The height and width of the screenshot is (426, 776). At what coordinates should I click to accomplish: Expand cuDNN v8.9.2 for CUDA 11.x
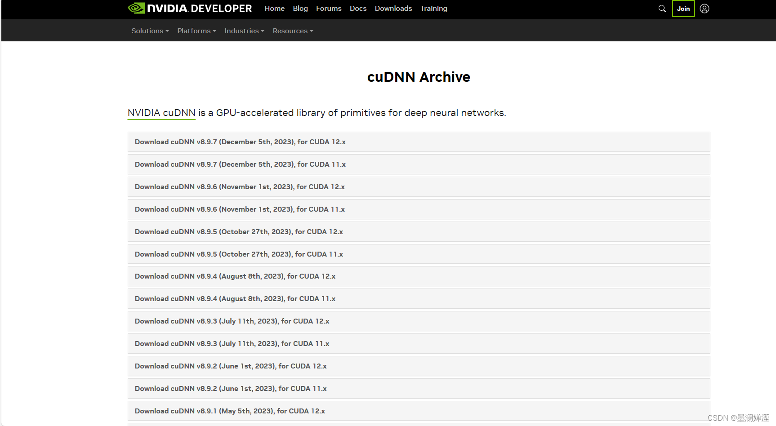pyautogui.click(x=419, y=389)
